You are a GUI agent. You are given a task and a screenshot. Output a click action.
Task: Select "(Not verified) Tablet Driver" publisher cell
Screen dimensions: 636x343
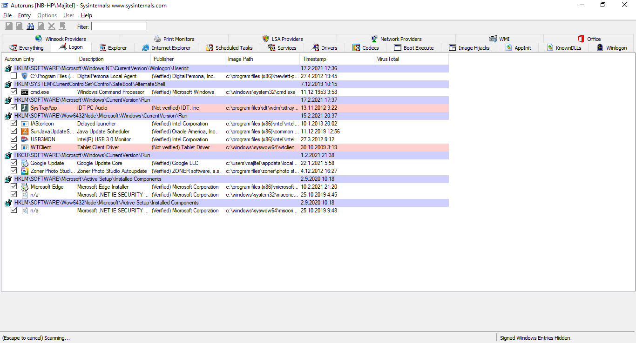181,147
